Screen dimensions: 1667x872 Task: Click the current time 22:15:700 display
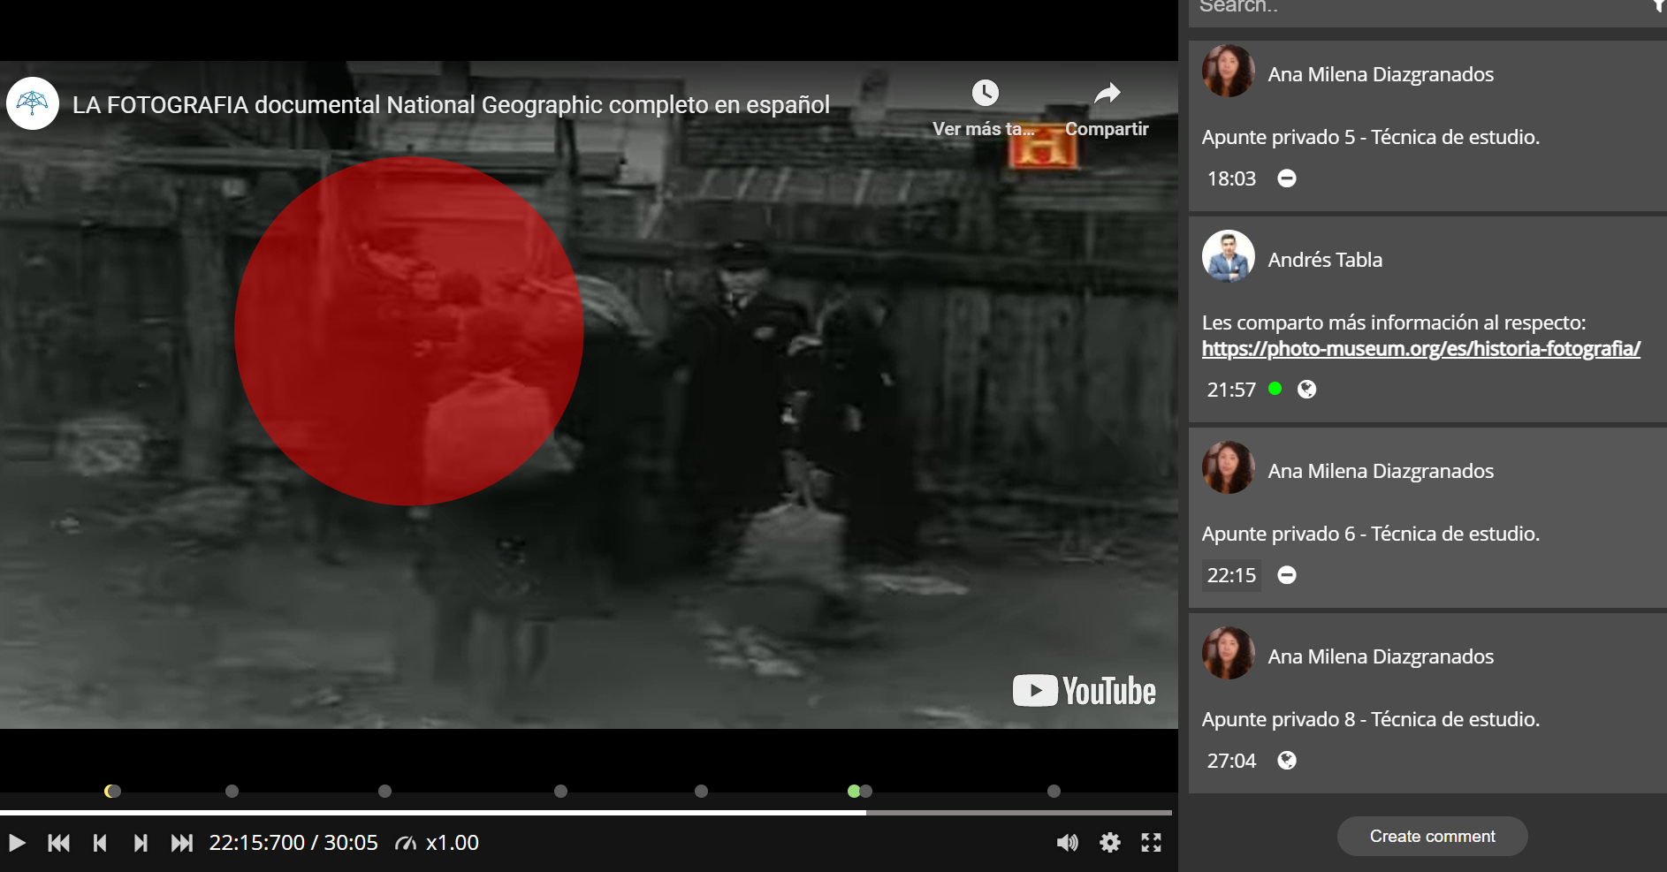[256, 843]
